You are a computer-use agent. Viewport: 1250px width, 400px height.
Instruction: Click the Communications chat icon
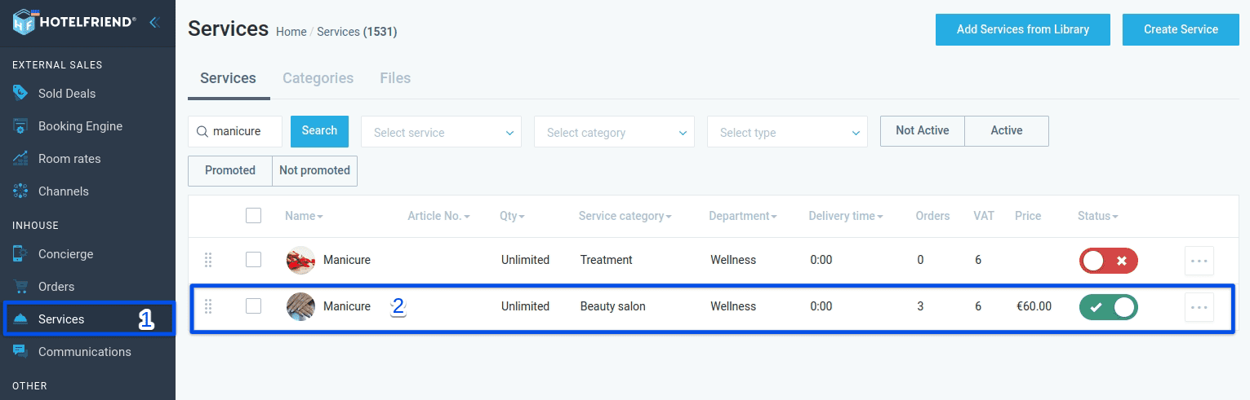21,352
